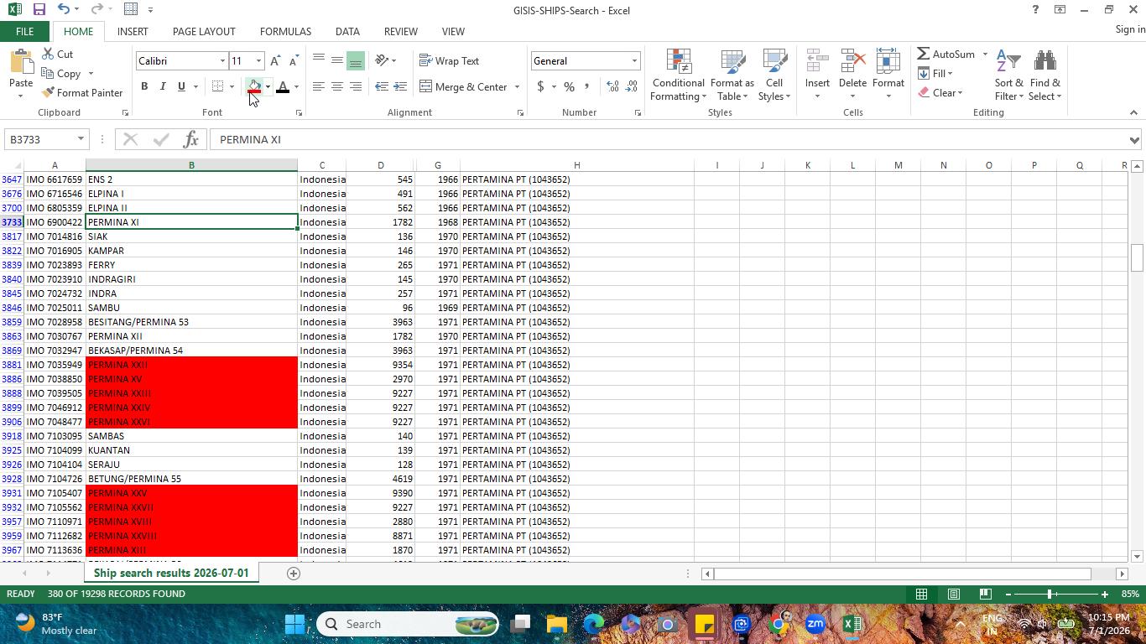Open Find & Select options
The height and width of the screenshot is (644, 1146).
1045,75
